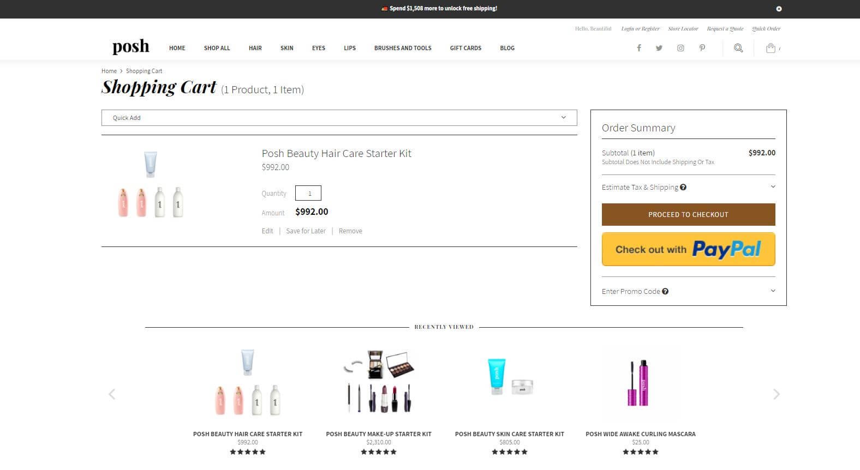The image size is (860, 470).
Task: Check out with PayPal button
Action: tap(688, 249)
